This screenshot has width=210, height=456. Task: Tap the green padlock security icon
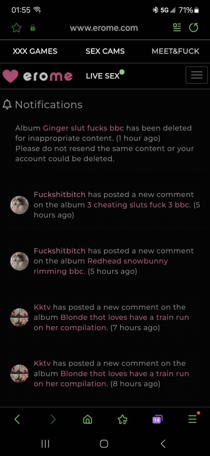point(33,28)
